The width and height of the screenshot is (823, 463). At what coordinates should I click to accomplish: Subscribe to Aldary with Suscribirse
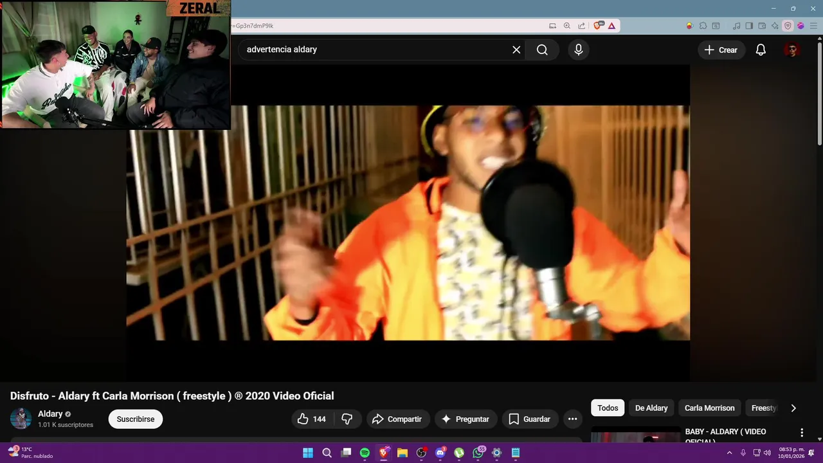click(136, 419)
